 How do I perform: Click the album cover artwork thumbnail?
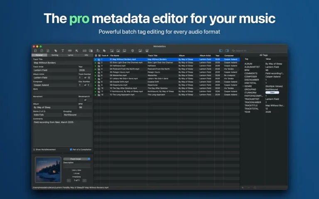coord(48,170)
